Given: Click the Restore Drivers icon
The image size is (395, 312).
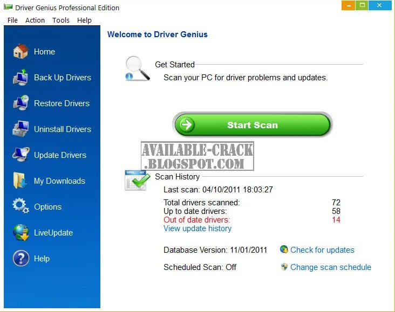Looking at the screenshot, I should [x=21, y=103].
